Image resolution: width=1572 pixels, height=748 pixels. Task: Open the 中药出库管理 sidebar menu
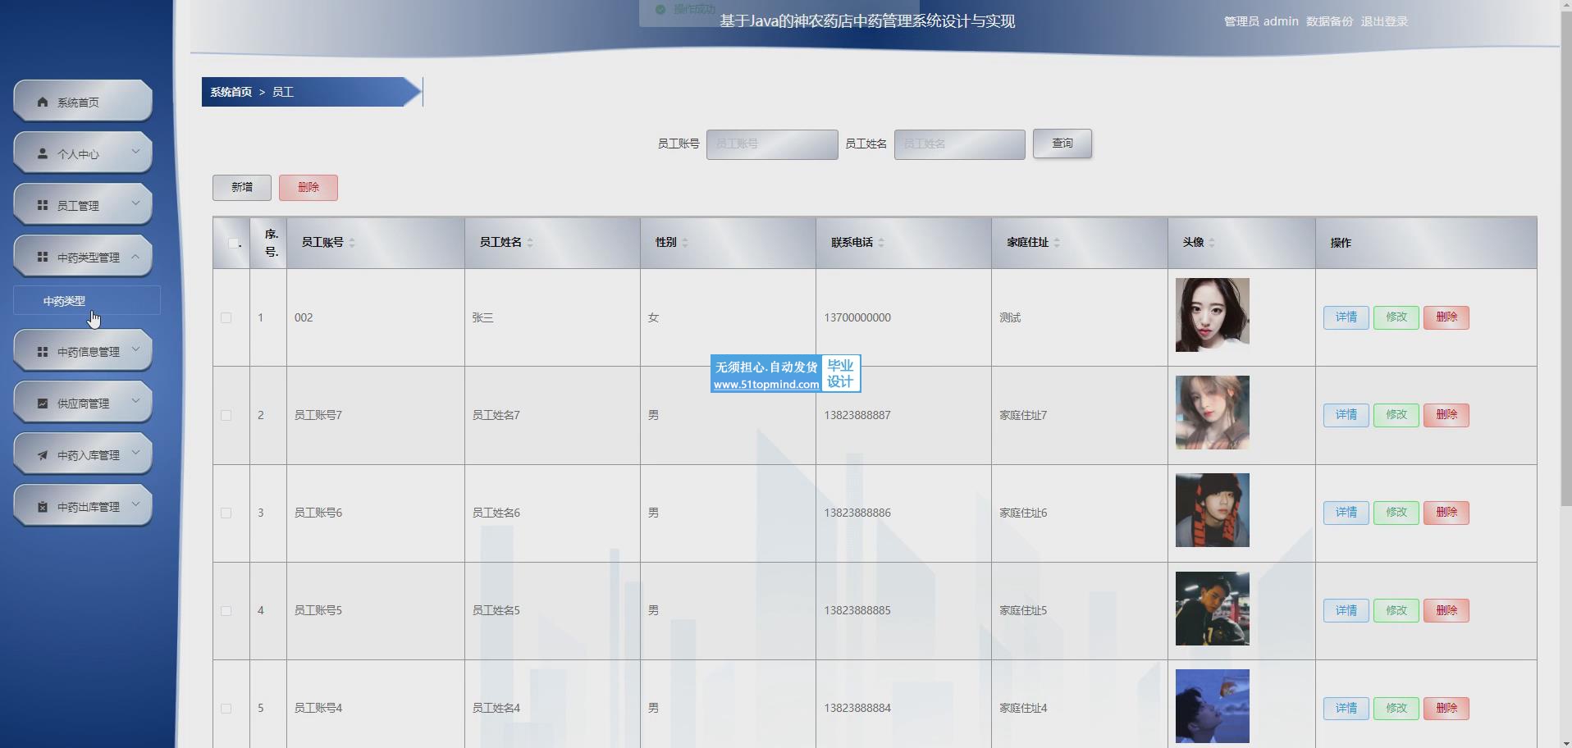click(83, 505)
